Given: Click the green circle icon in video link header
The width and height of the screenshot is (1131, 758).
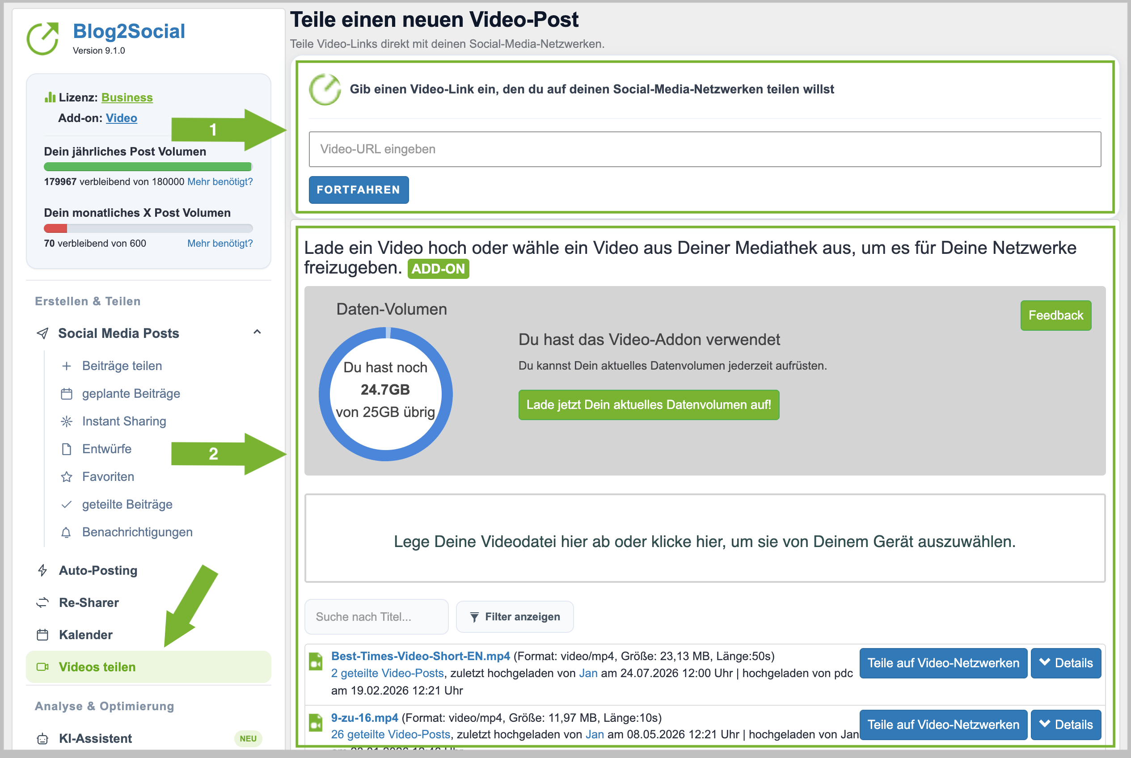Looking at the screenshot, I should pos(325,89).
